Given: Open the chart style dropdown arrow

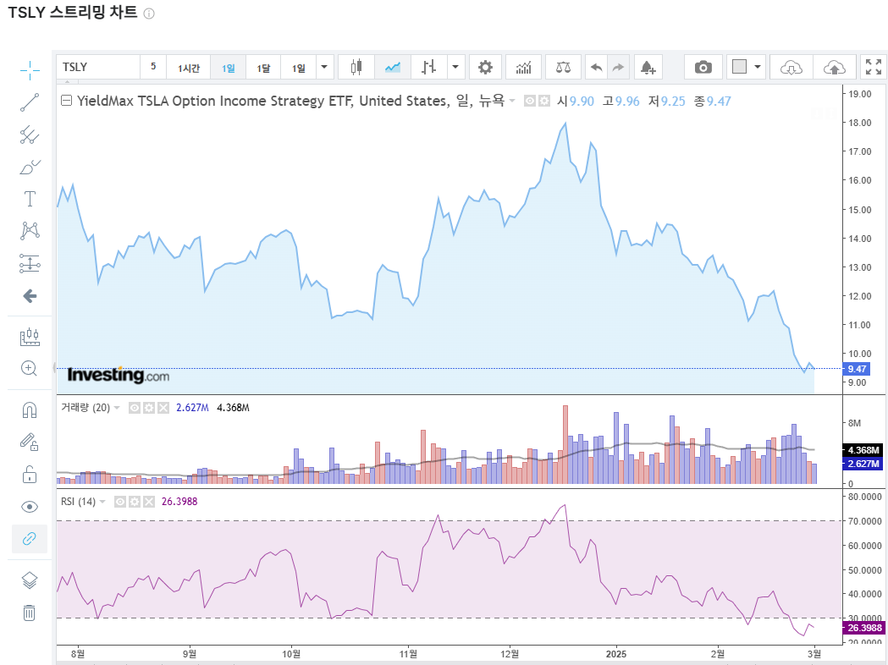Looking at the screenshot, I should pyautogui.click(x=455, y=68).
